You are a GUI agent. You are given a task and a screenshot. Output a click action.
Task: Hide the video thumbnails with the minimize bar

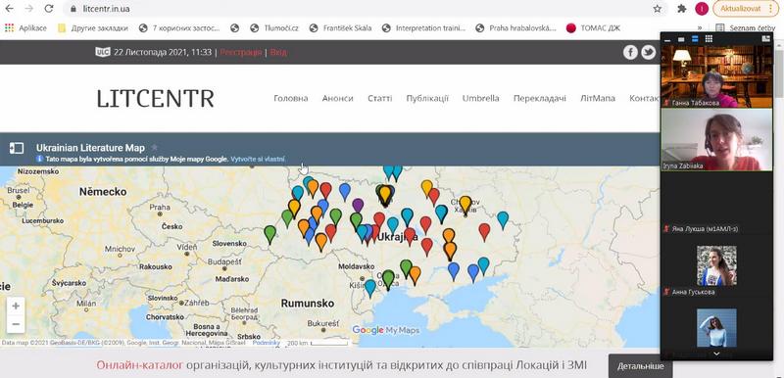[x=667, y=39]
